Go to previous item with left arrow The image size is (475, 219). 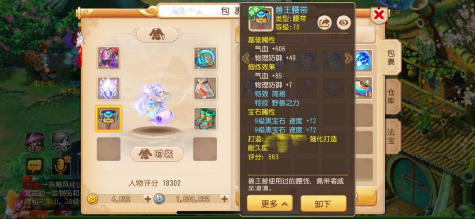246,58
